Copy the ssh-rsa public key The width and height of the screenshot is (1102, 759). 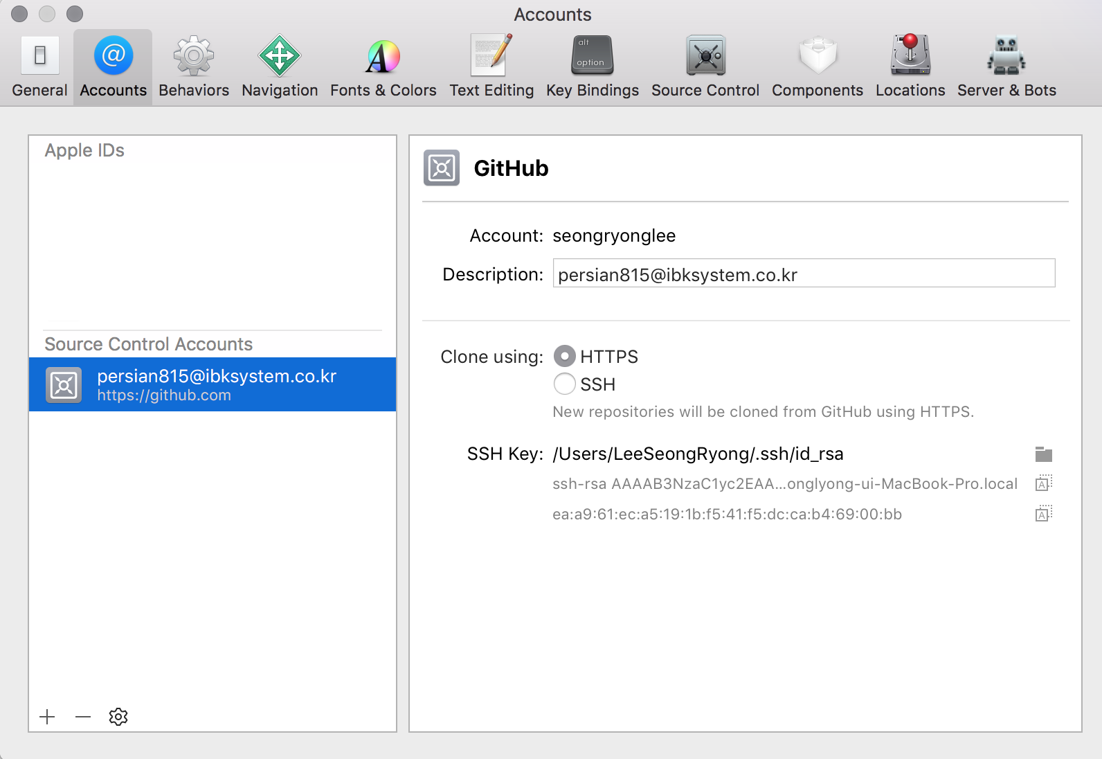(x=1044, y=483)
